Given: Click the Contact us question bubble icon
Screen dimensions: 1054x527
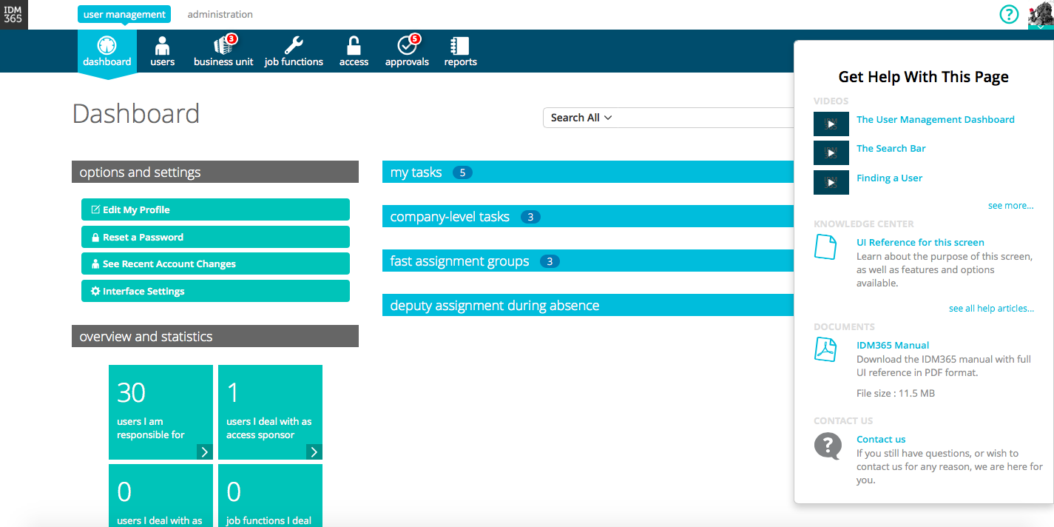Looking at the screenshot, I should point(828,446).
